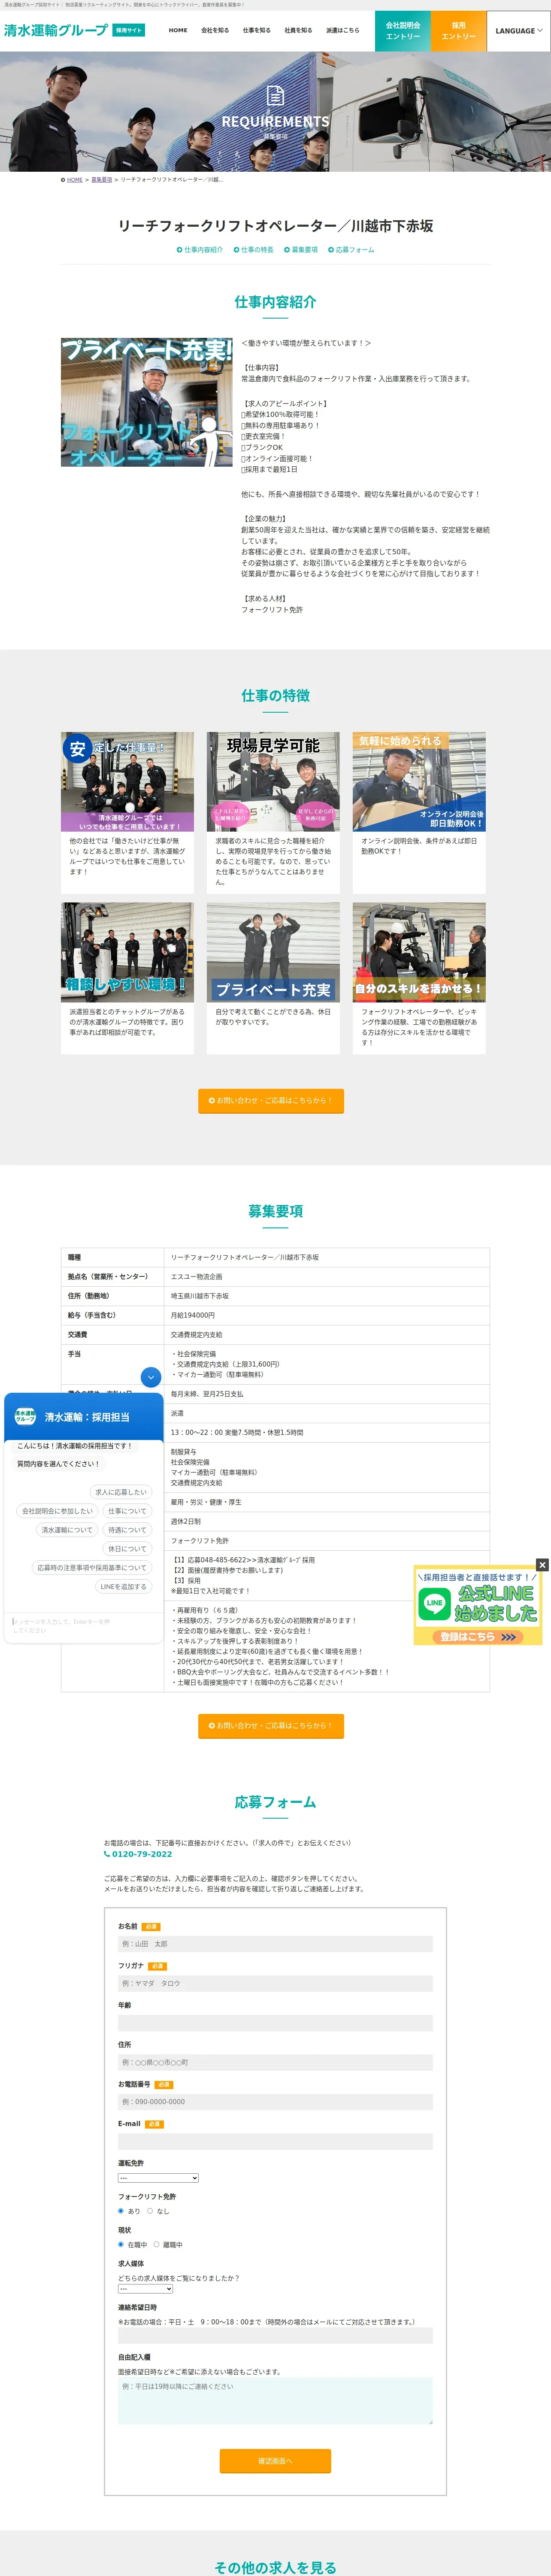
Task: Close the LINE banner with the X
Action: click(542, 1565)
